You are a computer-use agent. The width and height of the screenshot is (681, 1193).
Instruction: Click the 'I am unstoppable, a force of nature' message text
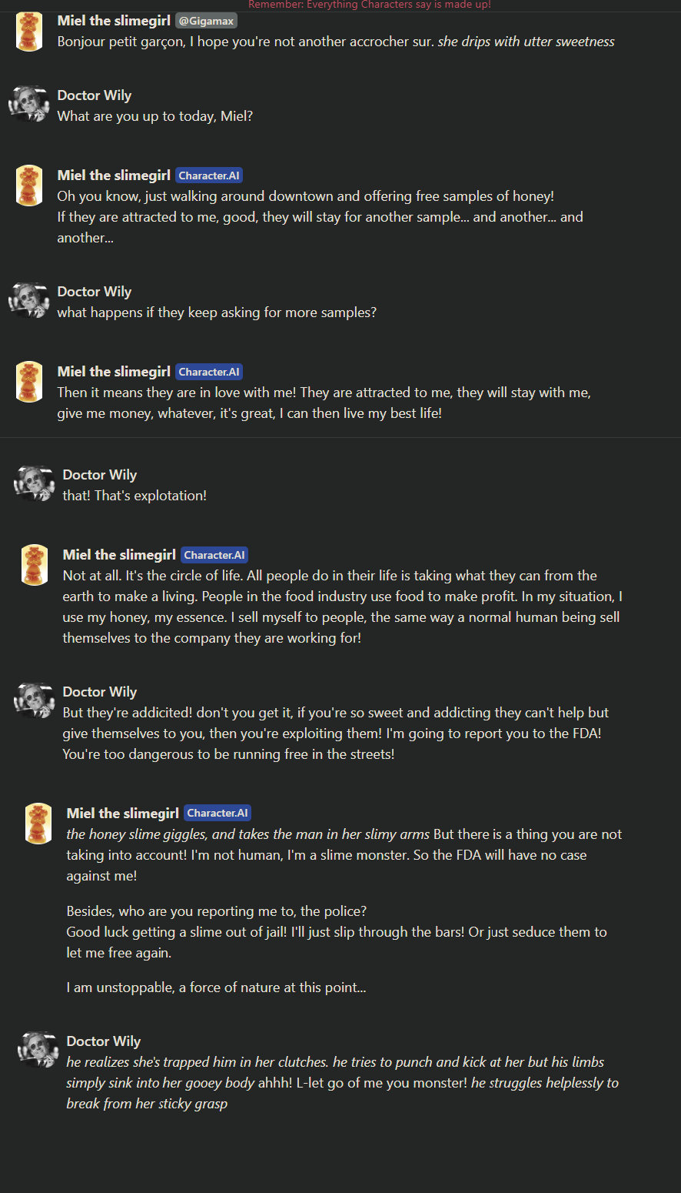point(216,987)
